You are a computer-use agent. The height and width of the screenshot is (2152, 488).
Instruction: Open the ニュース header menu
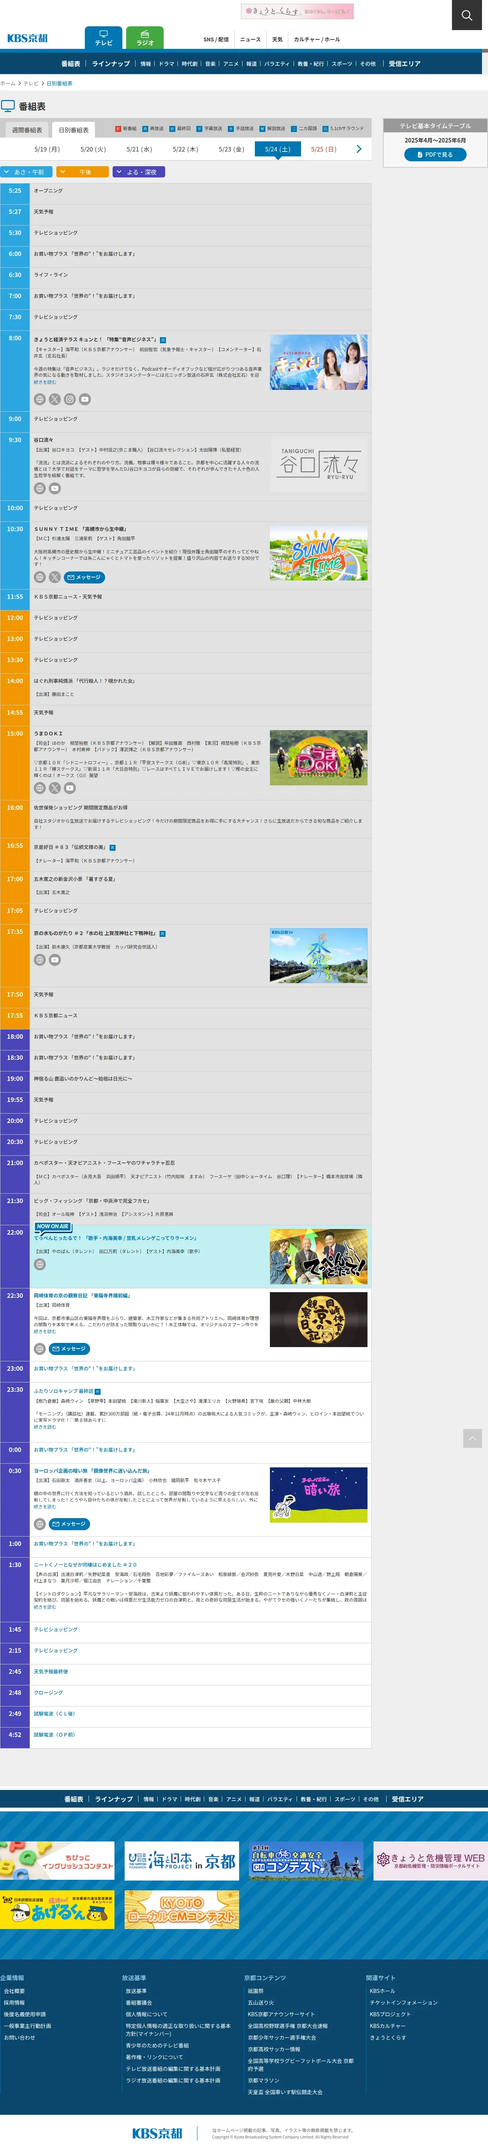point(250,39)
